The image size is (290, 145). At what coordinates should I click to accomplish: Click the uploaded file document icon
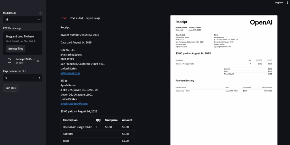pos(9,61)
